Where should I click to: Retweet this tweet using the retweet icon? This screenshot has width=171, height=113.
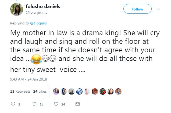[34, 104]
